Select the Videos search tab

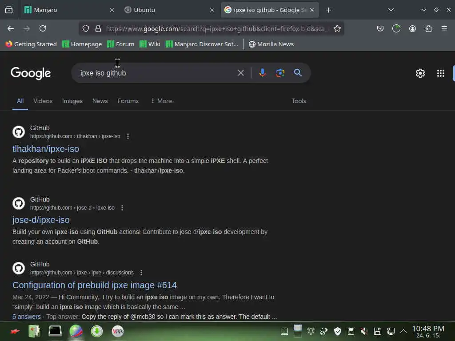pyautogui.click(x=43, y=101)
